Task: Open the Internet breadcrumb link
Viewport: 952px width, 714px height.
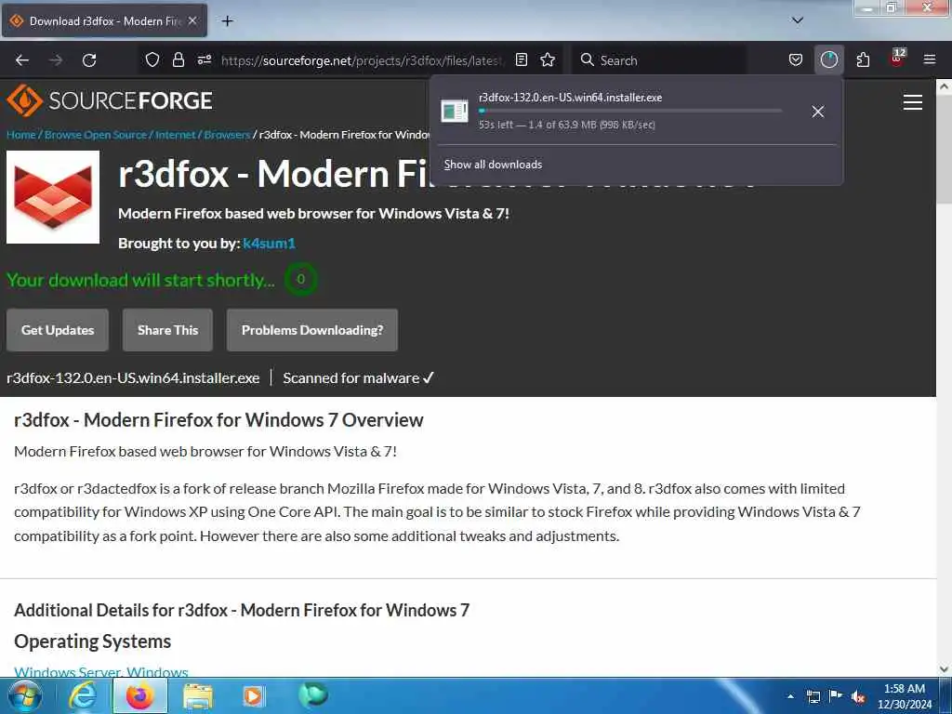Action: pos(176,135)
